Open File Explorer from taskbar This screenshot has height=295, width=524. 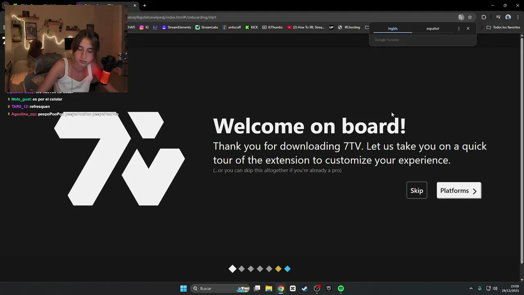[x=269, y=288]
